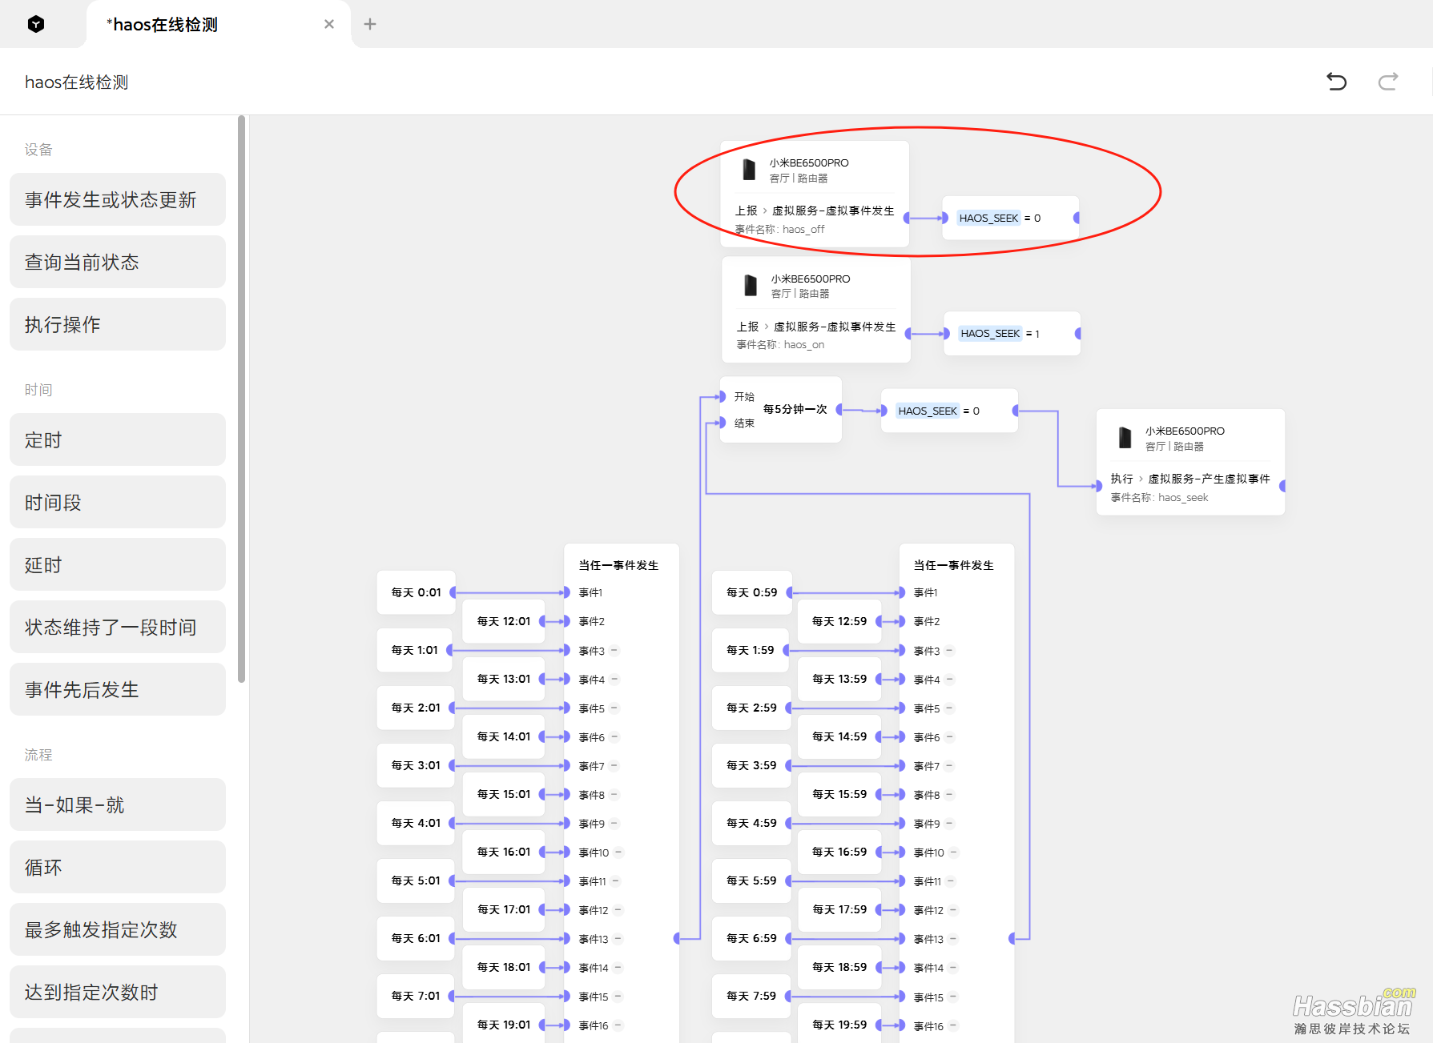Add 达到指定次数时 block
The image size is (1433, 1043).
118,992
